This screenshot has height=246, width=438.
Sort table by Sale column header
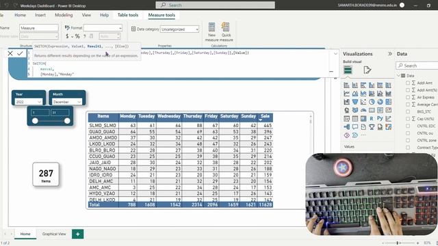point(265,116)
